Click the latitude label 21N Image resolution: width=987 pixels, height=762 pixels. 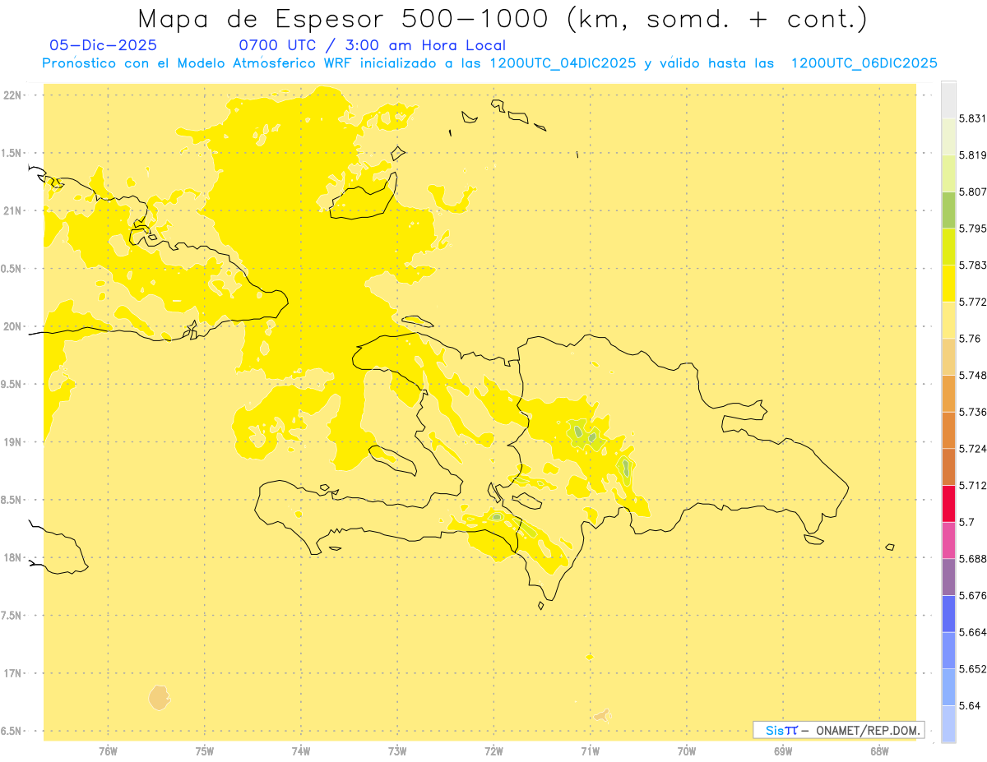[x=14, y=210]
